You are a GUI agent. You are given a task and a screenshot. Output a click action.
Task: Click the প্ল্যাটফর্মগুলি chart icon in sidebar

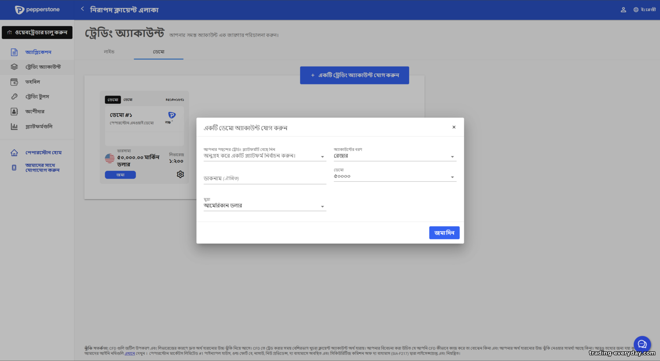14,126
